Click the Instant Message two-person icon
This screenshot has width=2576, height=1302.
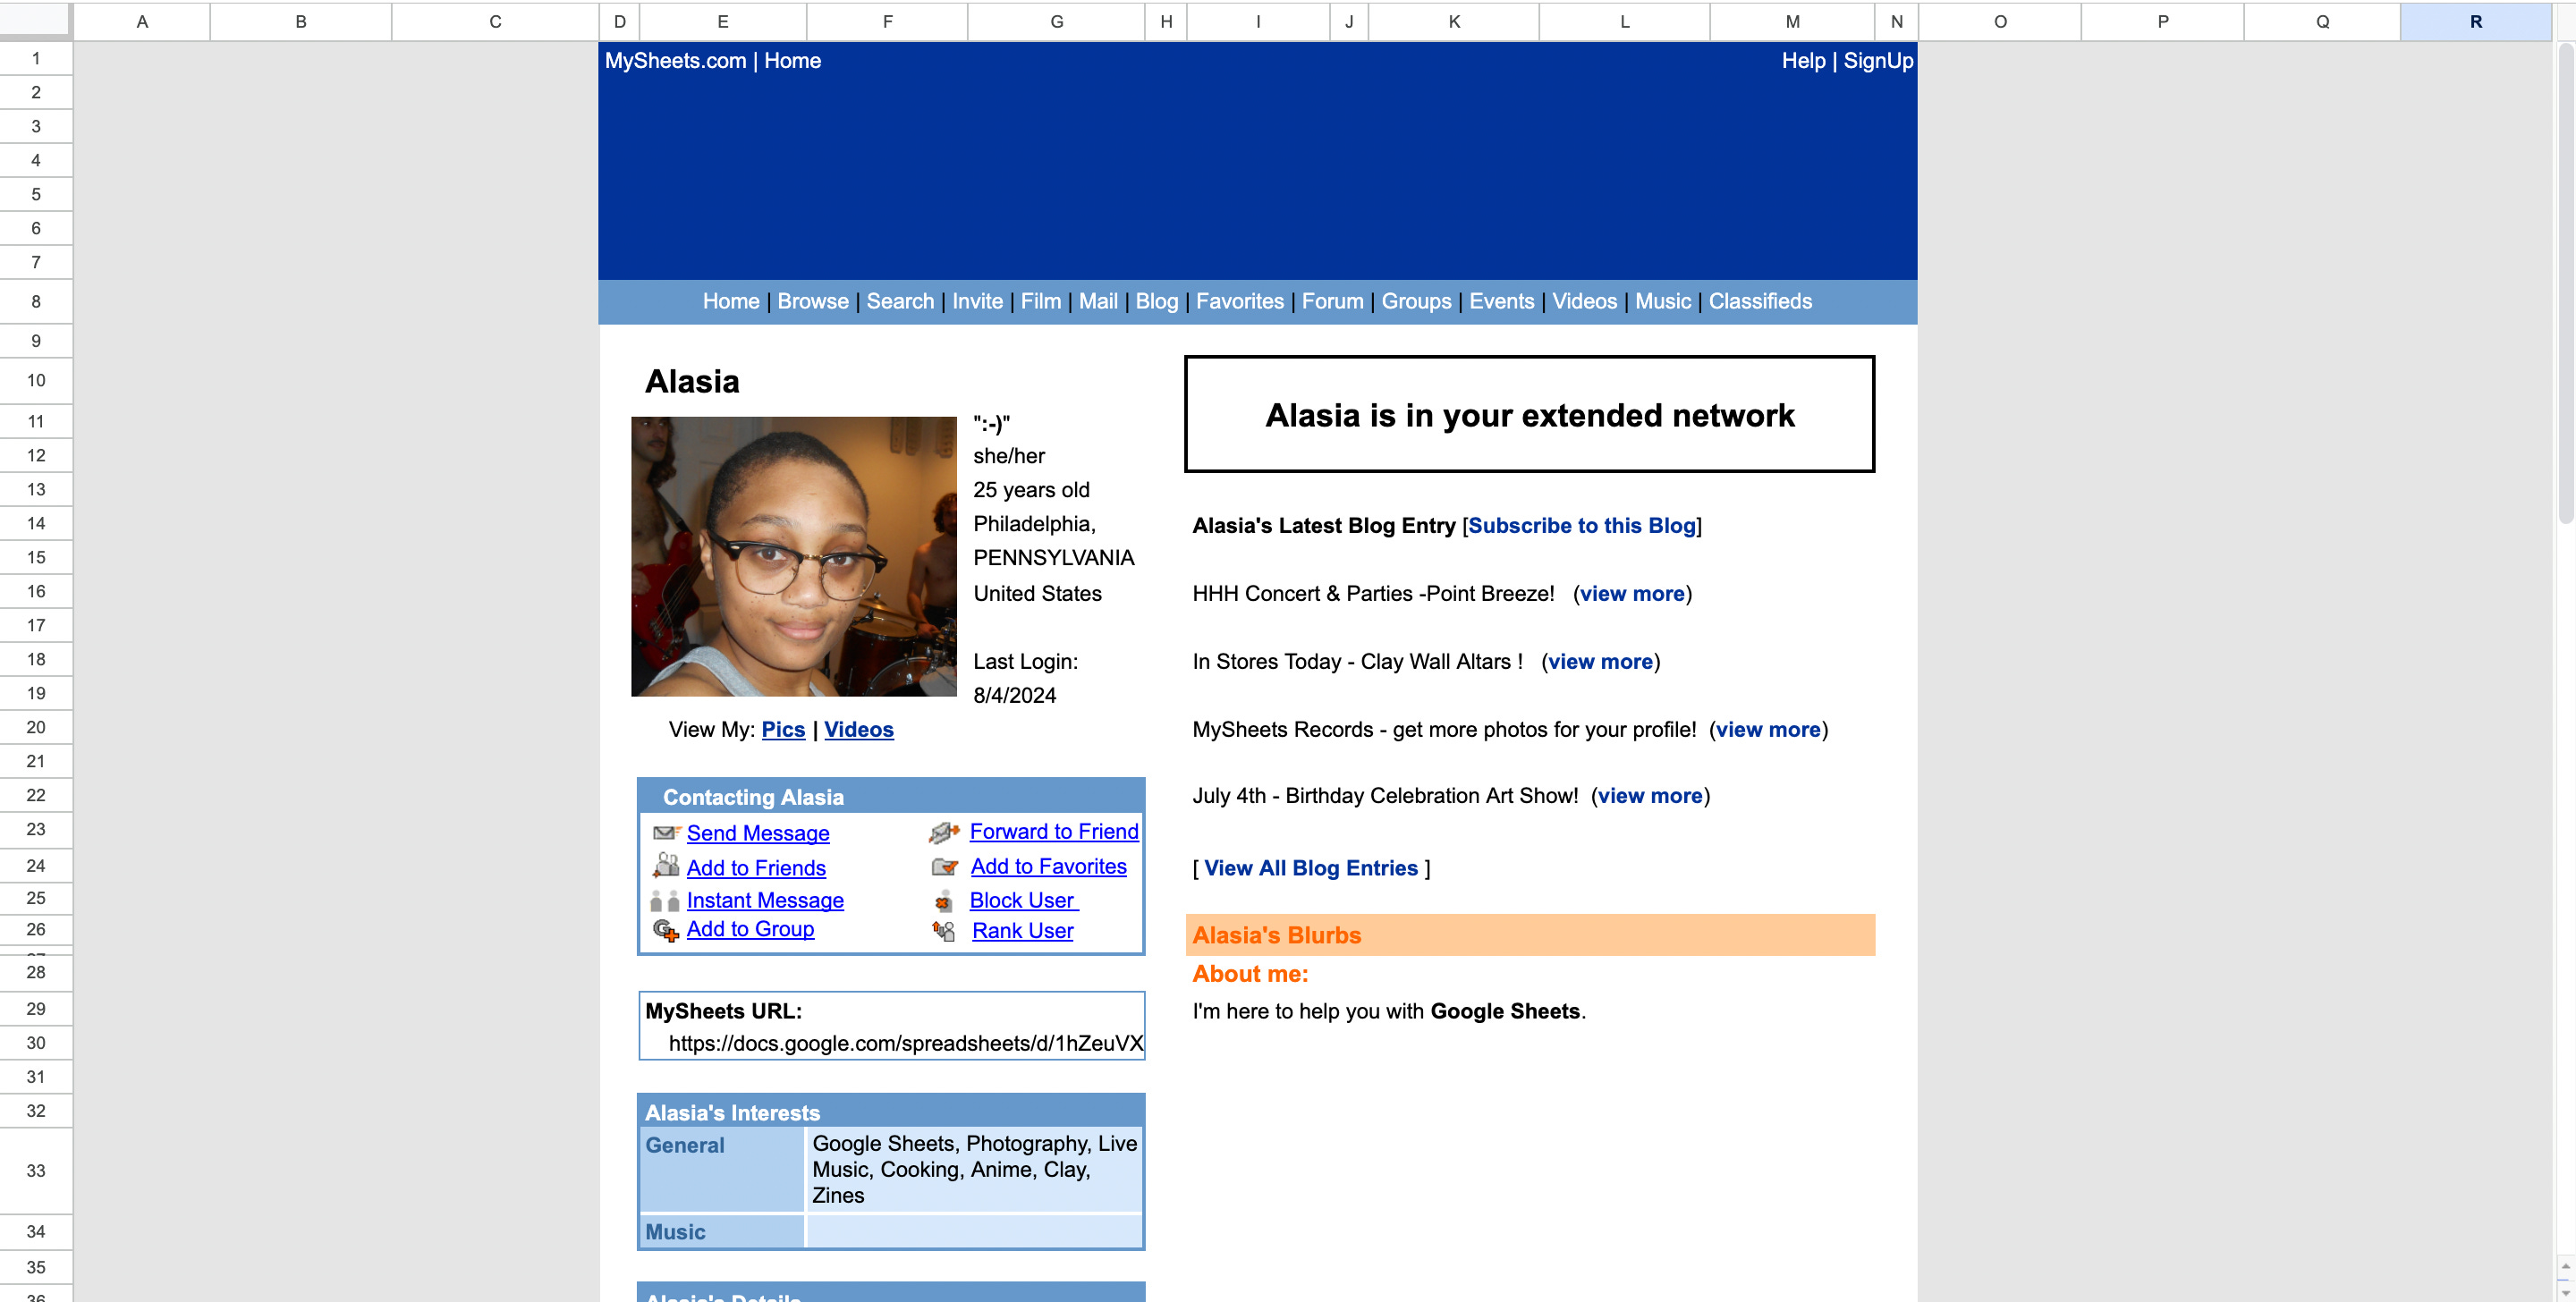click(x=665, y=901)
